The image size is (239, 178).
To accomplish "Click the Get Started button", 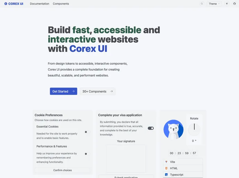I will tap(64, 91).
